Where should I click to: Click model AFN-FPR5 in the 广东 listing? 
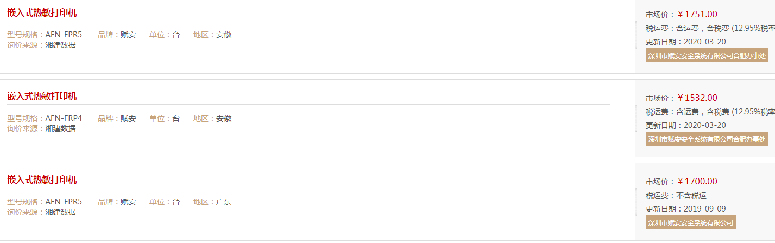pos(64,202)
